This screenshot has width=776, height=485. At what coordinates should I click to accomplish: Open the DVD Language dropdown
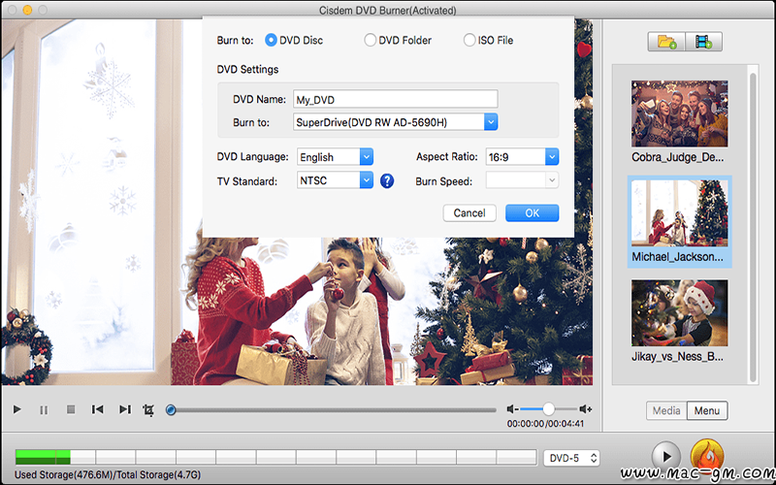click(366, 157)
